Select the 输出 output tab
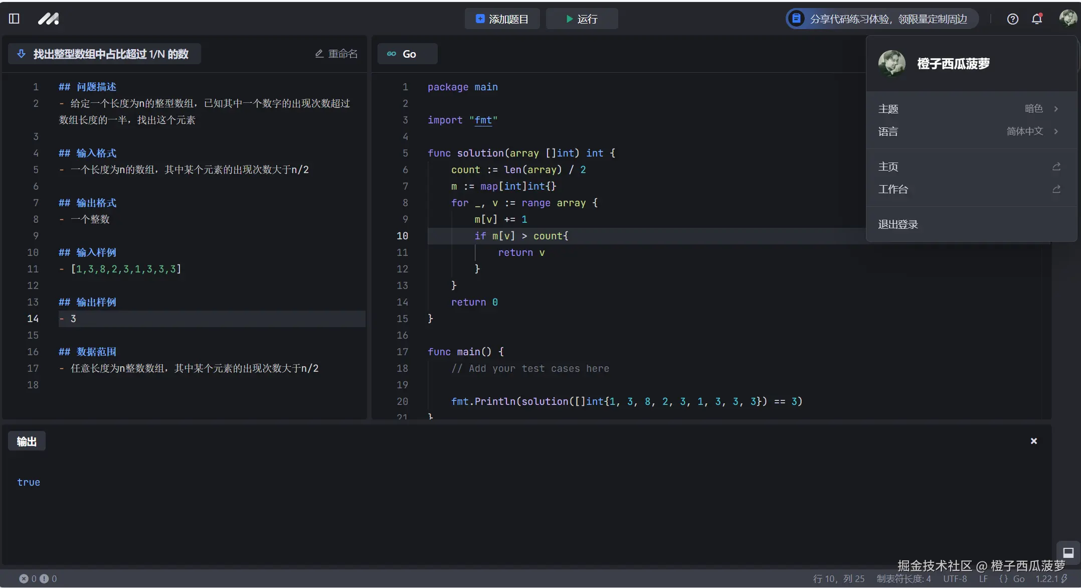This screenshot has width=1081, height=588. 27,441
